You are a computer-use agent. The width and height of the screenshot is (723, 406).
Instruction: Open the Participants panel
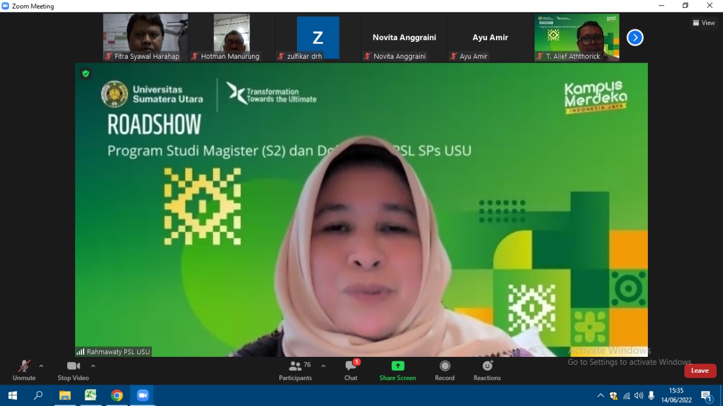point(295,370)
